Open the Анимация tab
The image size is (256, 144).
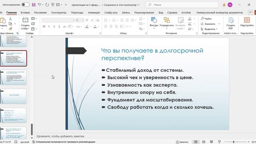tap(94, 12)
